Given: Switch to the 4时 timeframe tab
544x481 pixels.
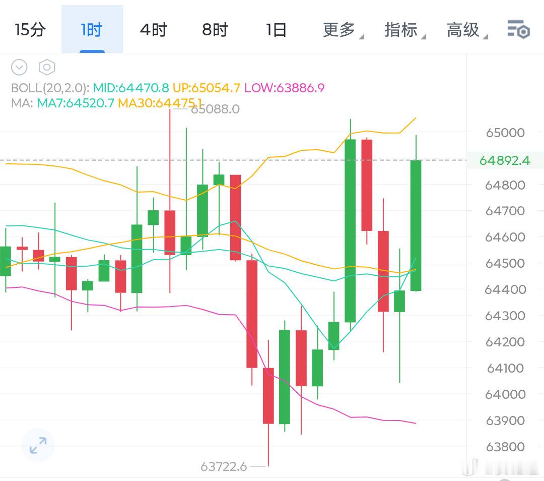Looking at the screenshot, I should coord(154,30).
